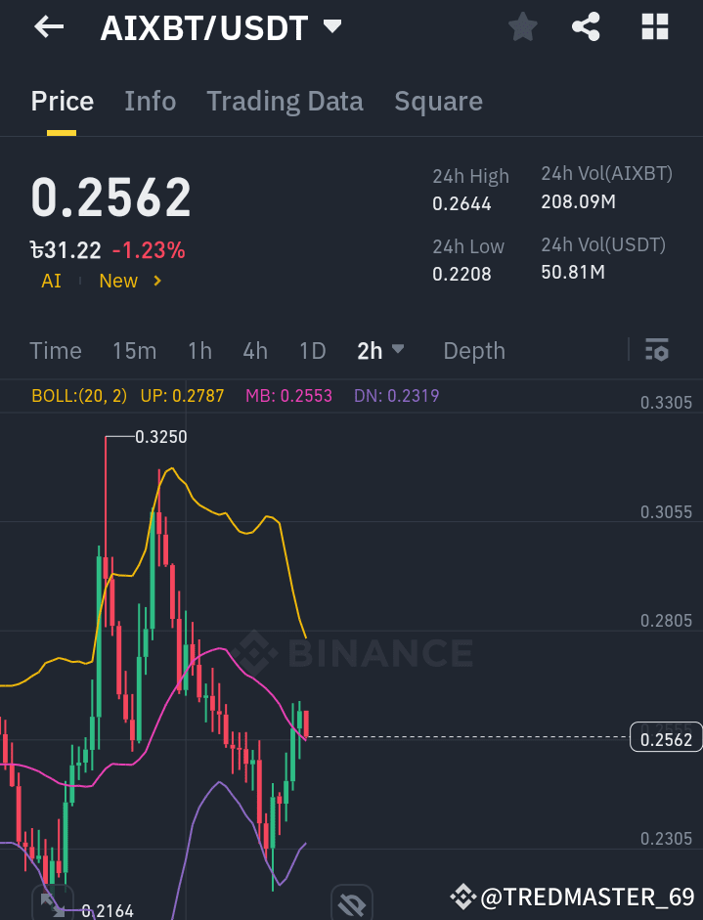Tap the AI label link

(50, 281)
